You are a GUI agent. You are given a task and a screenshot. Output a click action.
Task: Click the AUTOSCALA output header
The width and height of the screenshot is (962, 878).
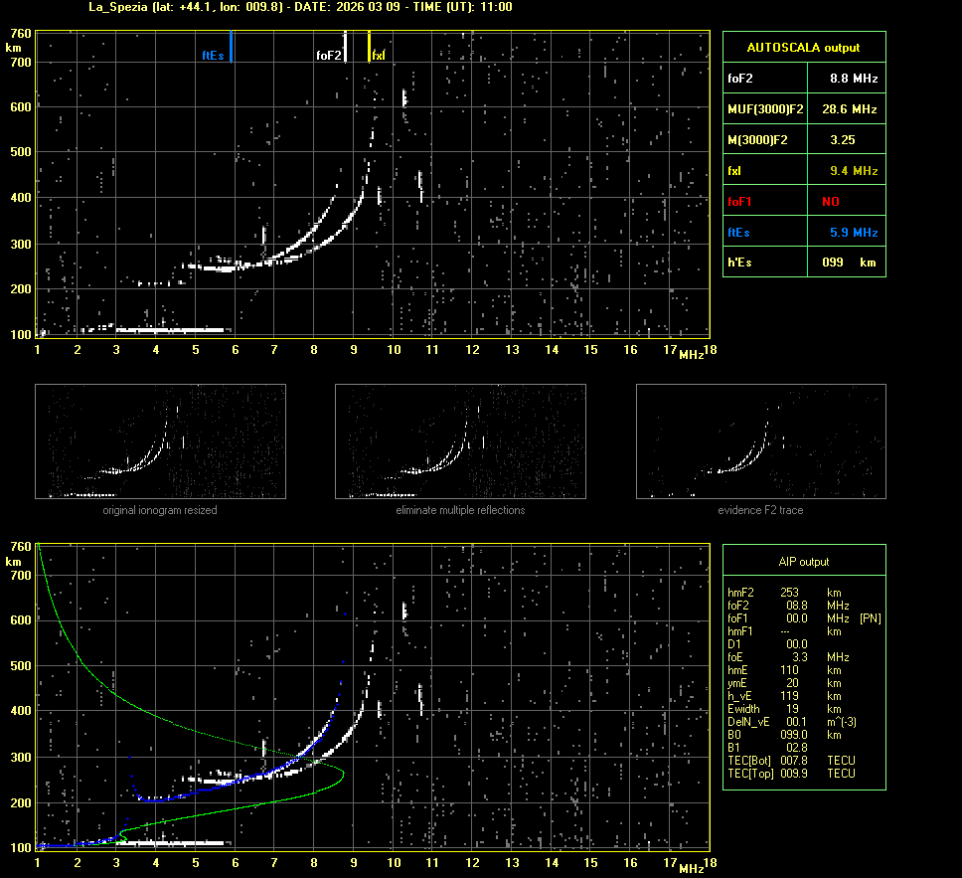click(x=803, y=47)
